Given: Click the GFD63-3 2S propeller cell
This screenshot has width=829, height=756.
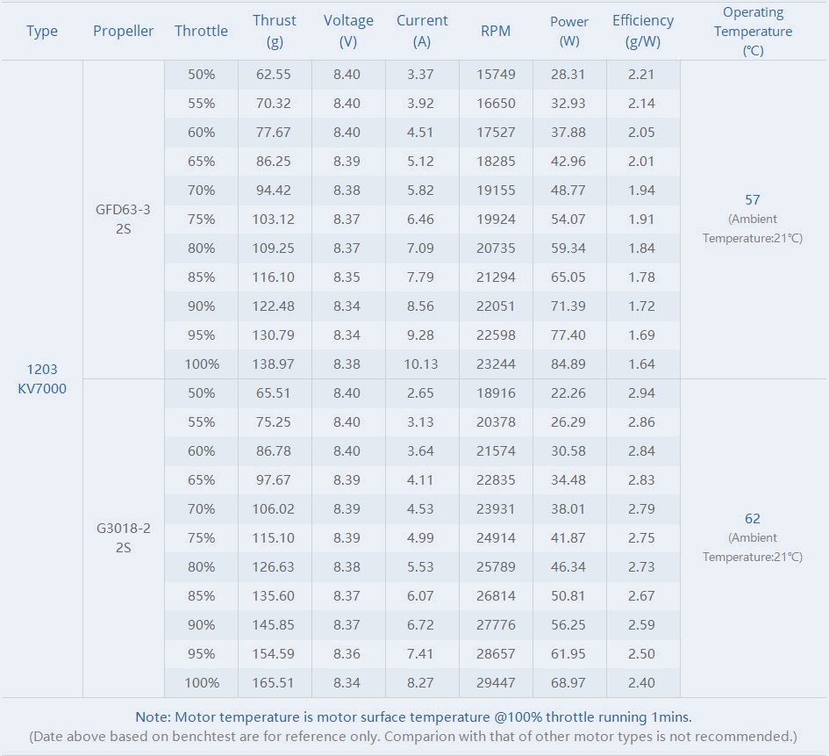Looking at the screenshot, I should tap(124, 219).
